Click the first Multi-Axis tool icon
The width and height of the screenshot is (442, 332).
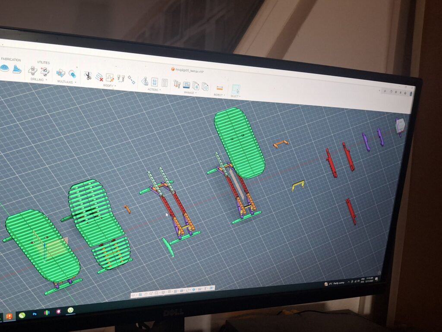60,73
